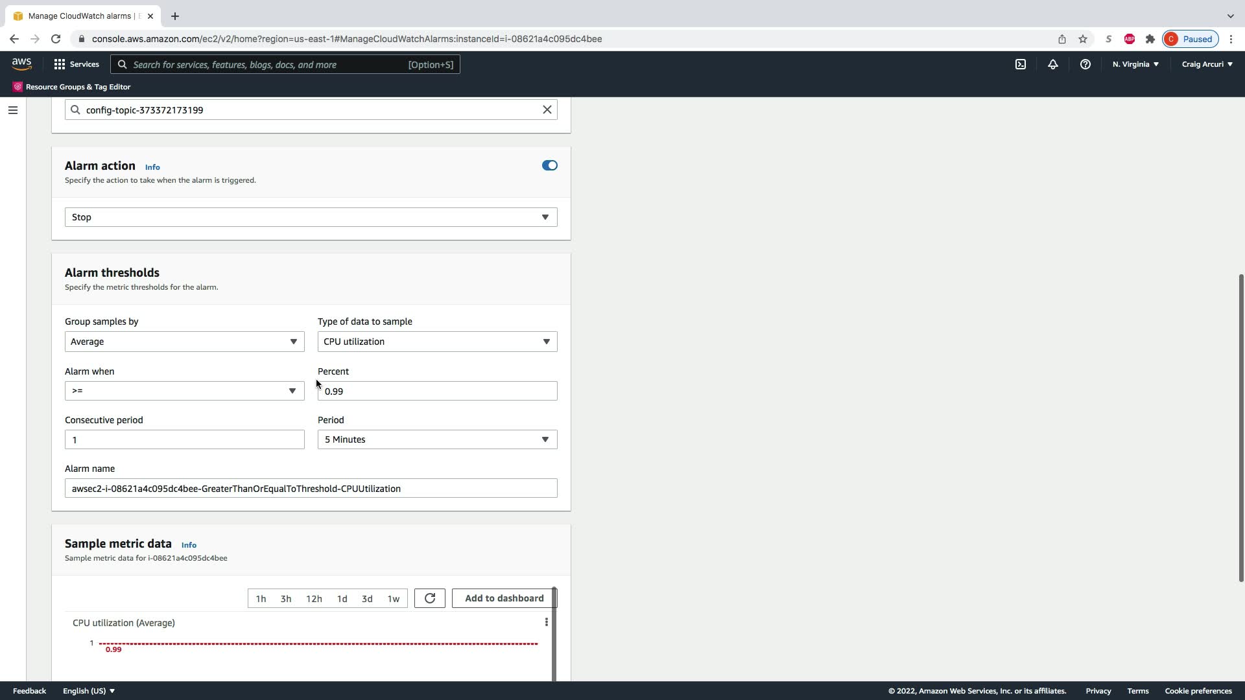Toggle the Alarm action switch off
Viewport: 1245px width, 700px height.
pos(549,165)
